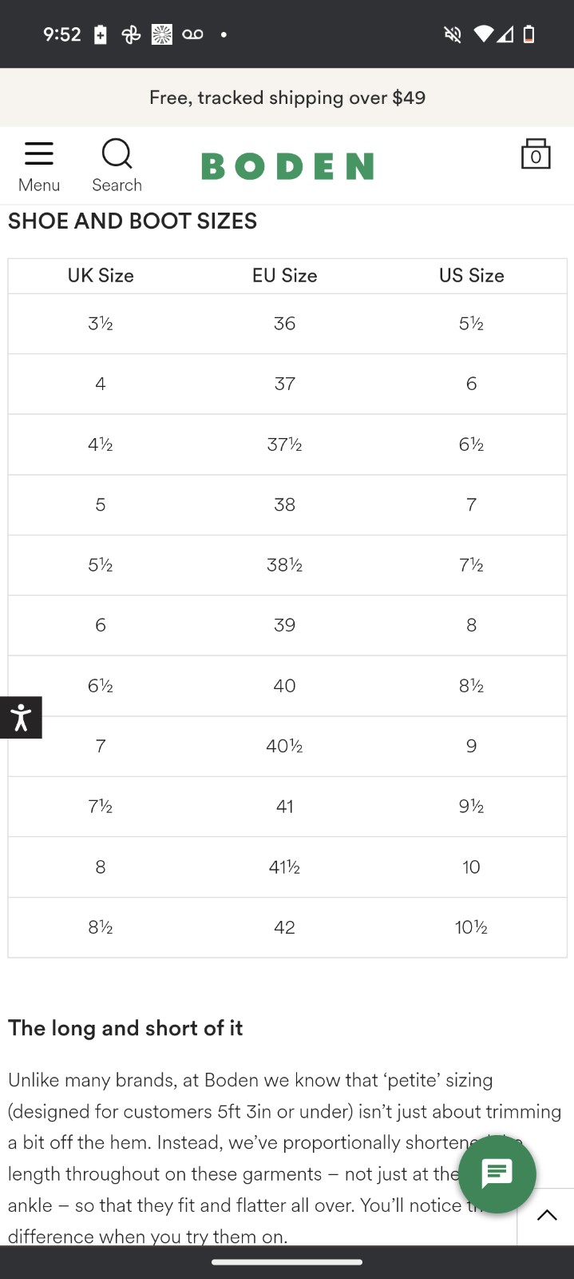Tap the muted sound status icon
The width and height of the screenshot is (574, 1279).
tap(453, 34)
